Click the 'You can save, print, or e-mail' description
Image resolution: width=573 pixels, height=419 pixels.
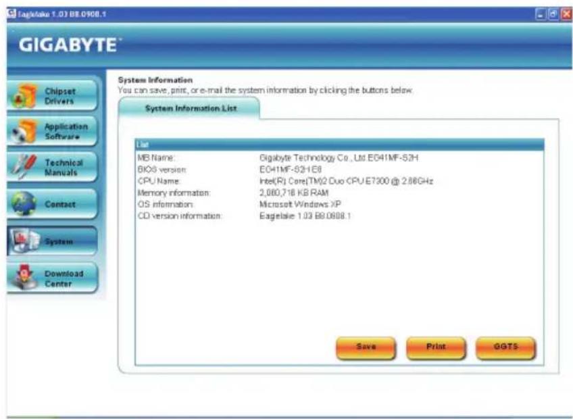(266, 91)
